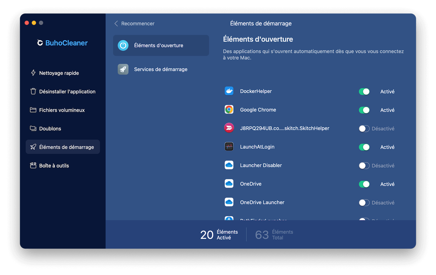Open the Doublons section

pyautogui.click(x=63, y=128)
